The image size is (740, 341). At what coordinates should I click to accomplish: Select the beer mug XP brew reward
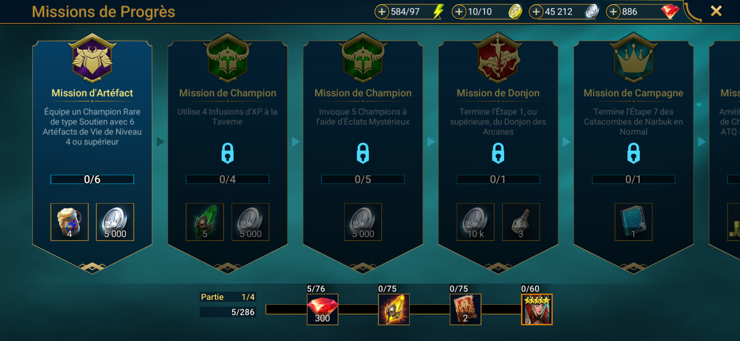pyautogui.click(x=70, y=222)
